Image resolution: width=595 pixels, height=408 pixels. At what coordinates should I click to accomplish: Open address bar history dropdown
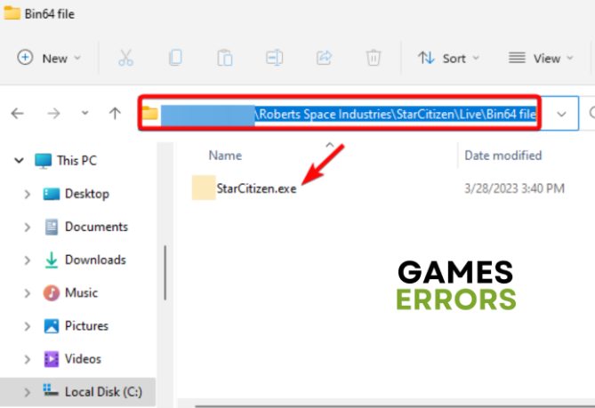561,114
